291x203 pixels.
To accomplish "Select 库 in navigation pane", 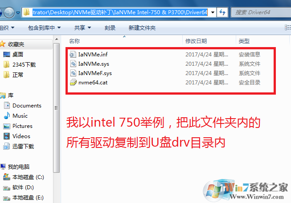I will point(11,96).
